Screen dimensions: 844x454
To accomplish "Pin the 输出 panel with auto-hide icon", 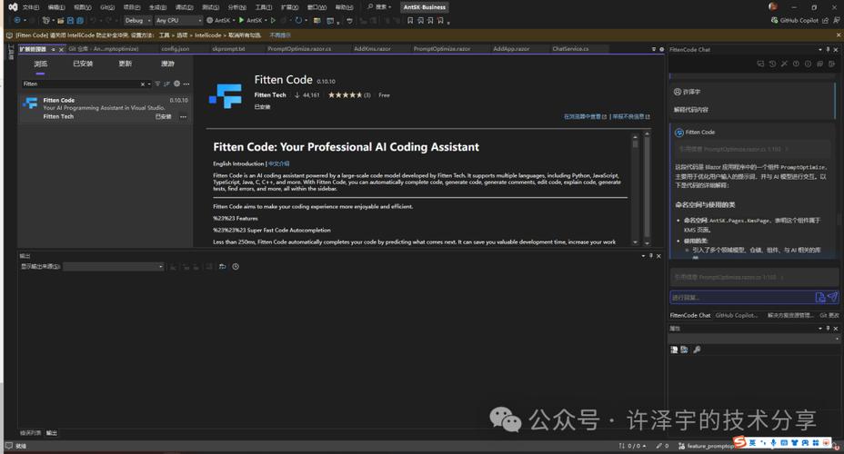I will (651, 256).
